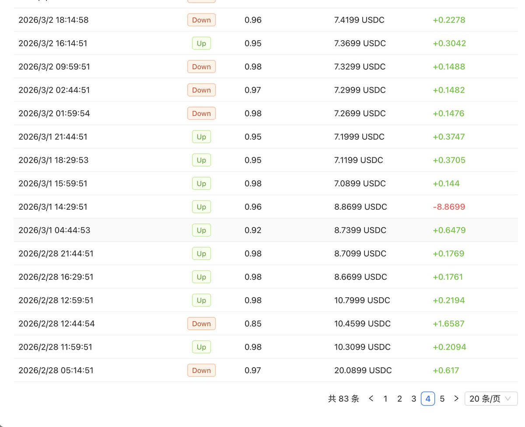The image size is (525, 427).
Task: Click the total count 共 83 条
Action: [x=343, y=399]
